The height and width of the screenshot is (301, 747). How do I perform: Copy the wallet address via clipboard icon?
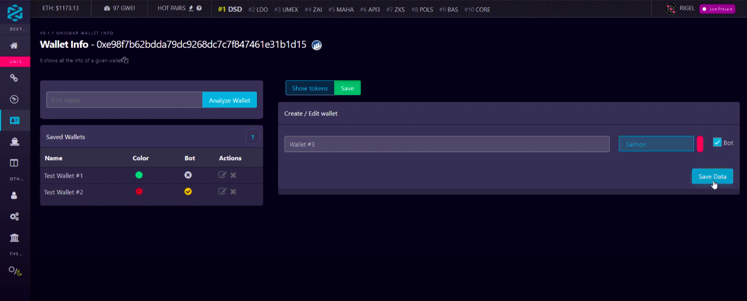pos(125,60)
